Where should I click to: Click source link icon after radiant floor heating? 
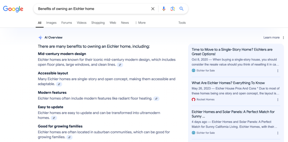pos(156,99)
